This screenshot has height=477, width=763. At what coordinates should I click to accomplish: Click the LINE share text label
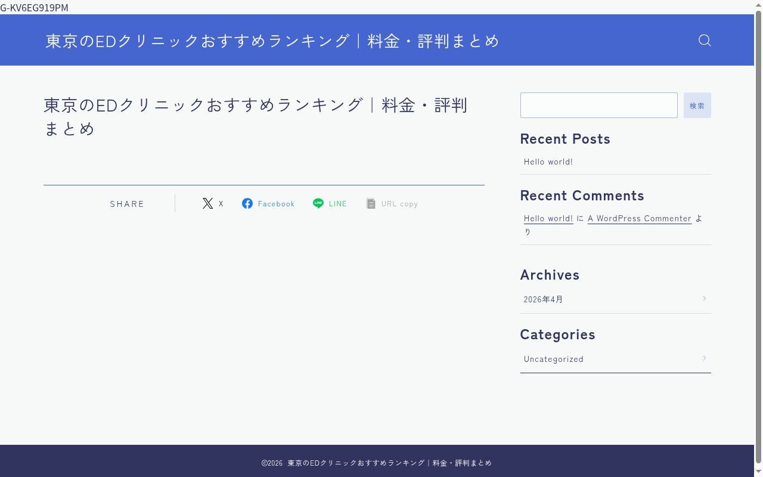(338, 204)
